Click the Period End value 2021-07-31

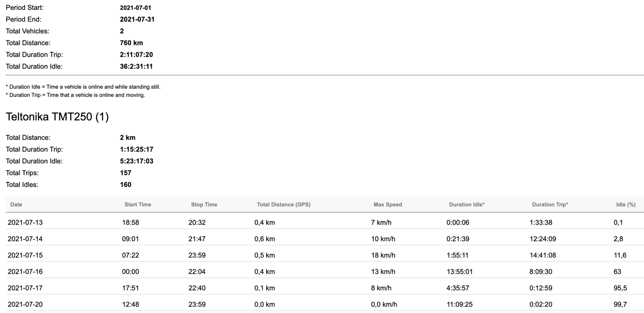coord(137,19)
